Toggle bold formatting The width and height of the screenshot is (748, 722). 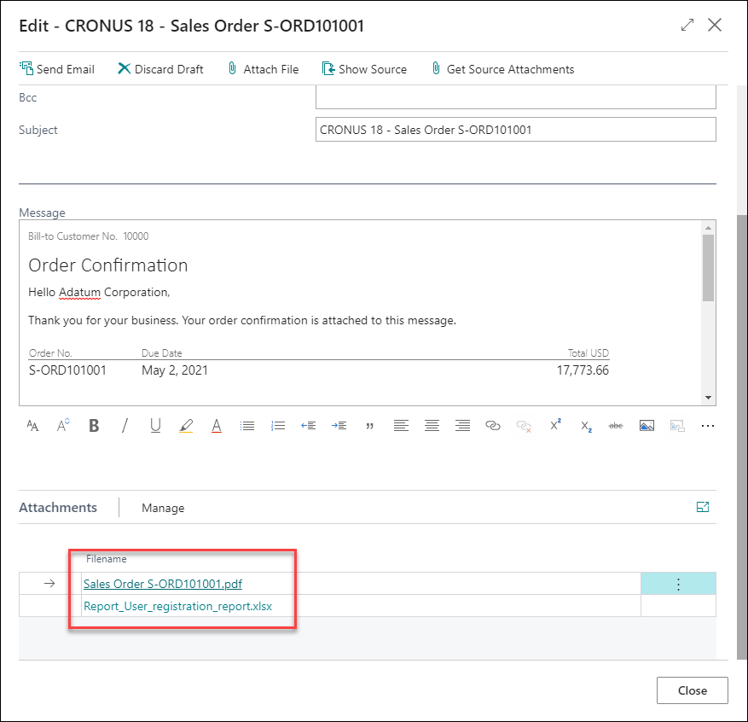click(x=94, y=426)
